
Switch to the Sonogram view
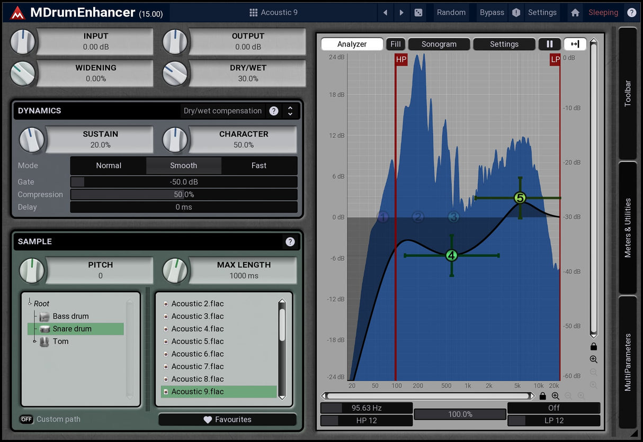point(439,44)
